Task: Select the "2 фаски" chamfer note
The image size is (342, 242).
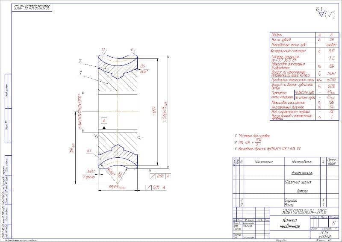Action: click(89, 177)
